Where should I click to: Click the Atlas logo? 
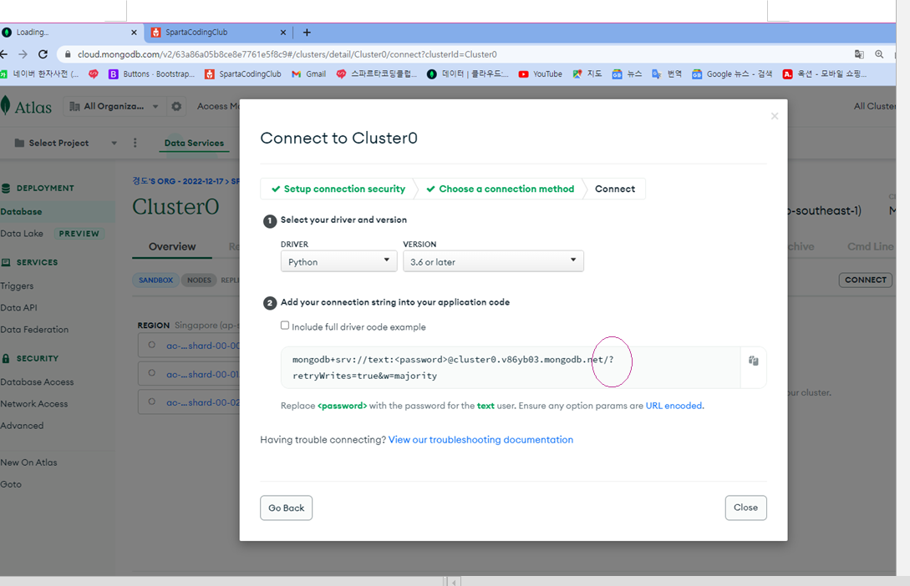coord(27,107)
